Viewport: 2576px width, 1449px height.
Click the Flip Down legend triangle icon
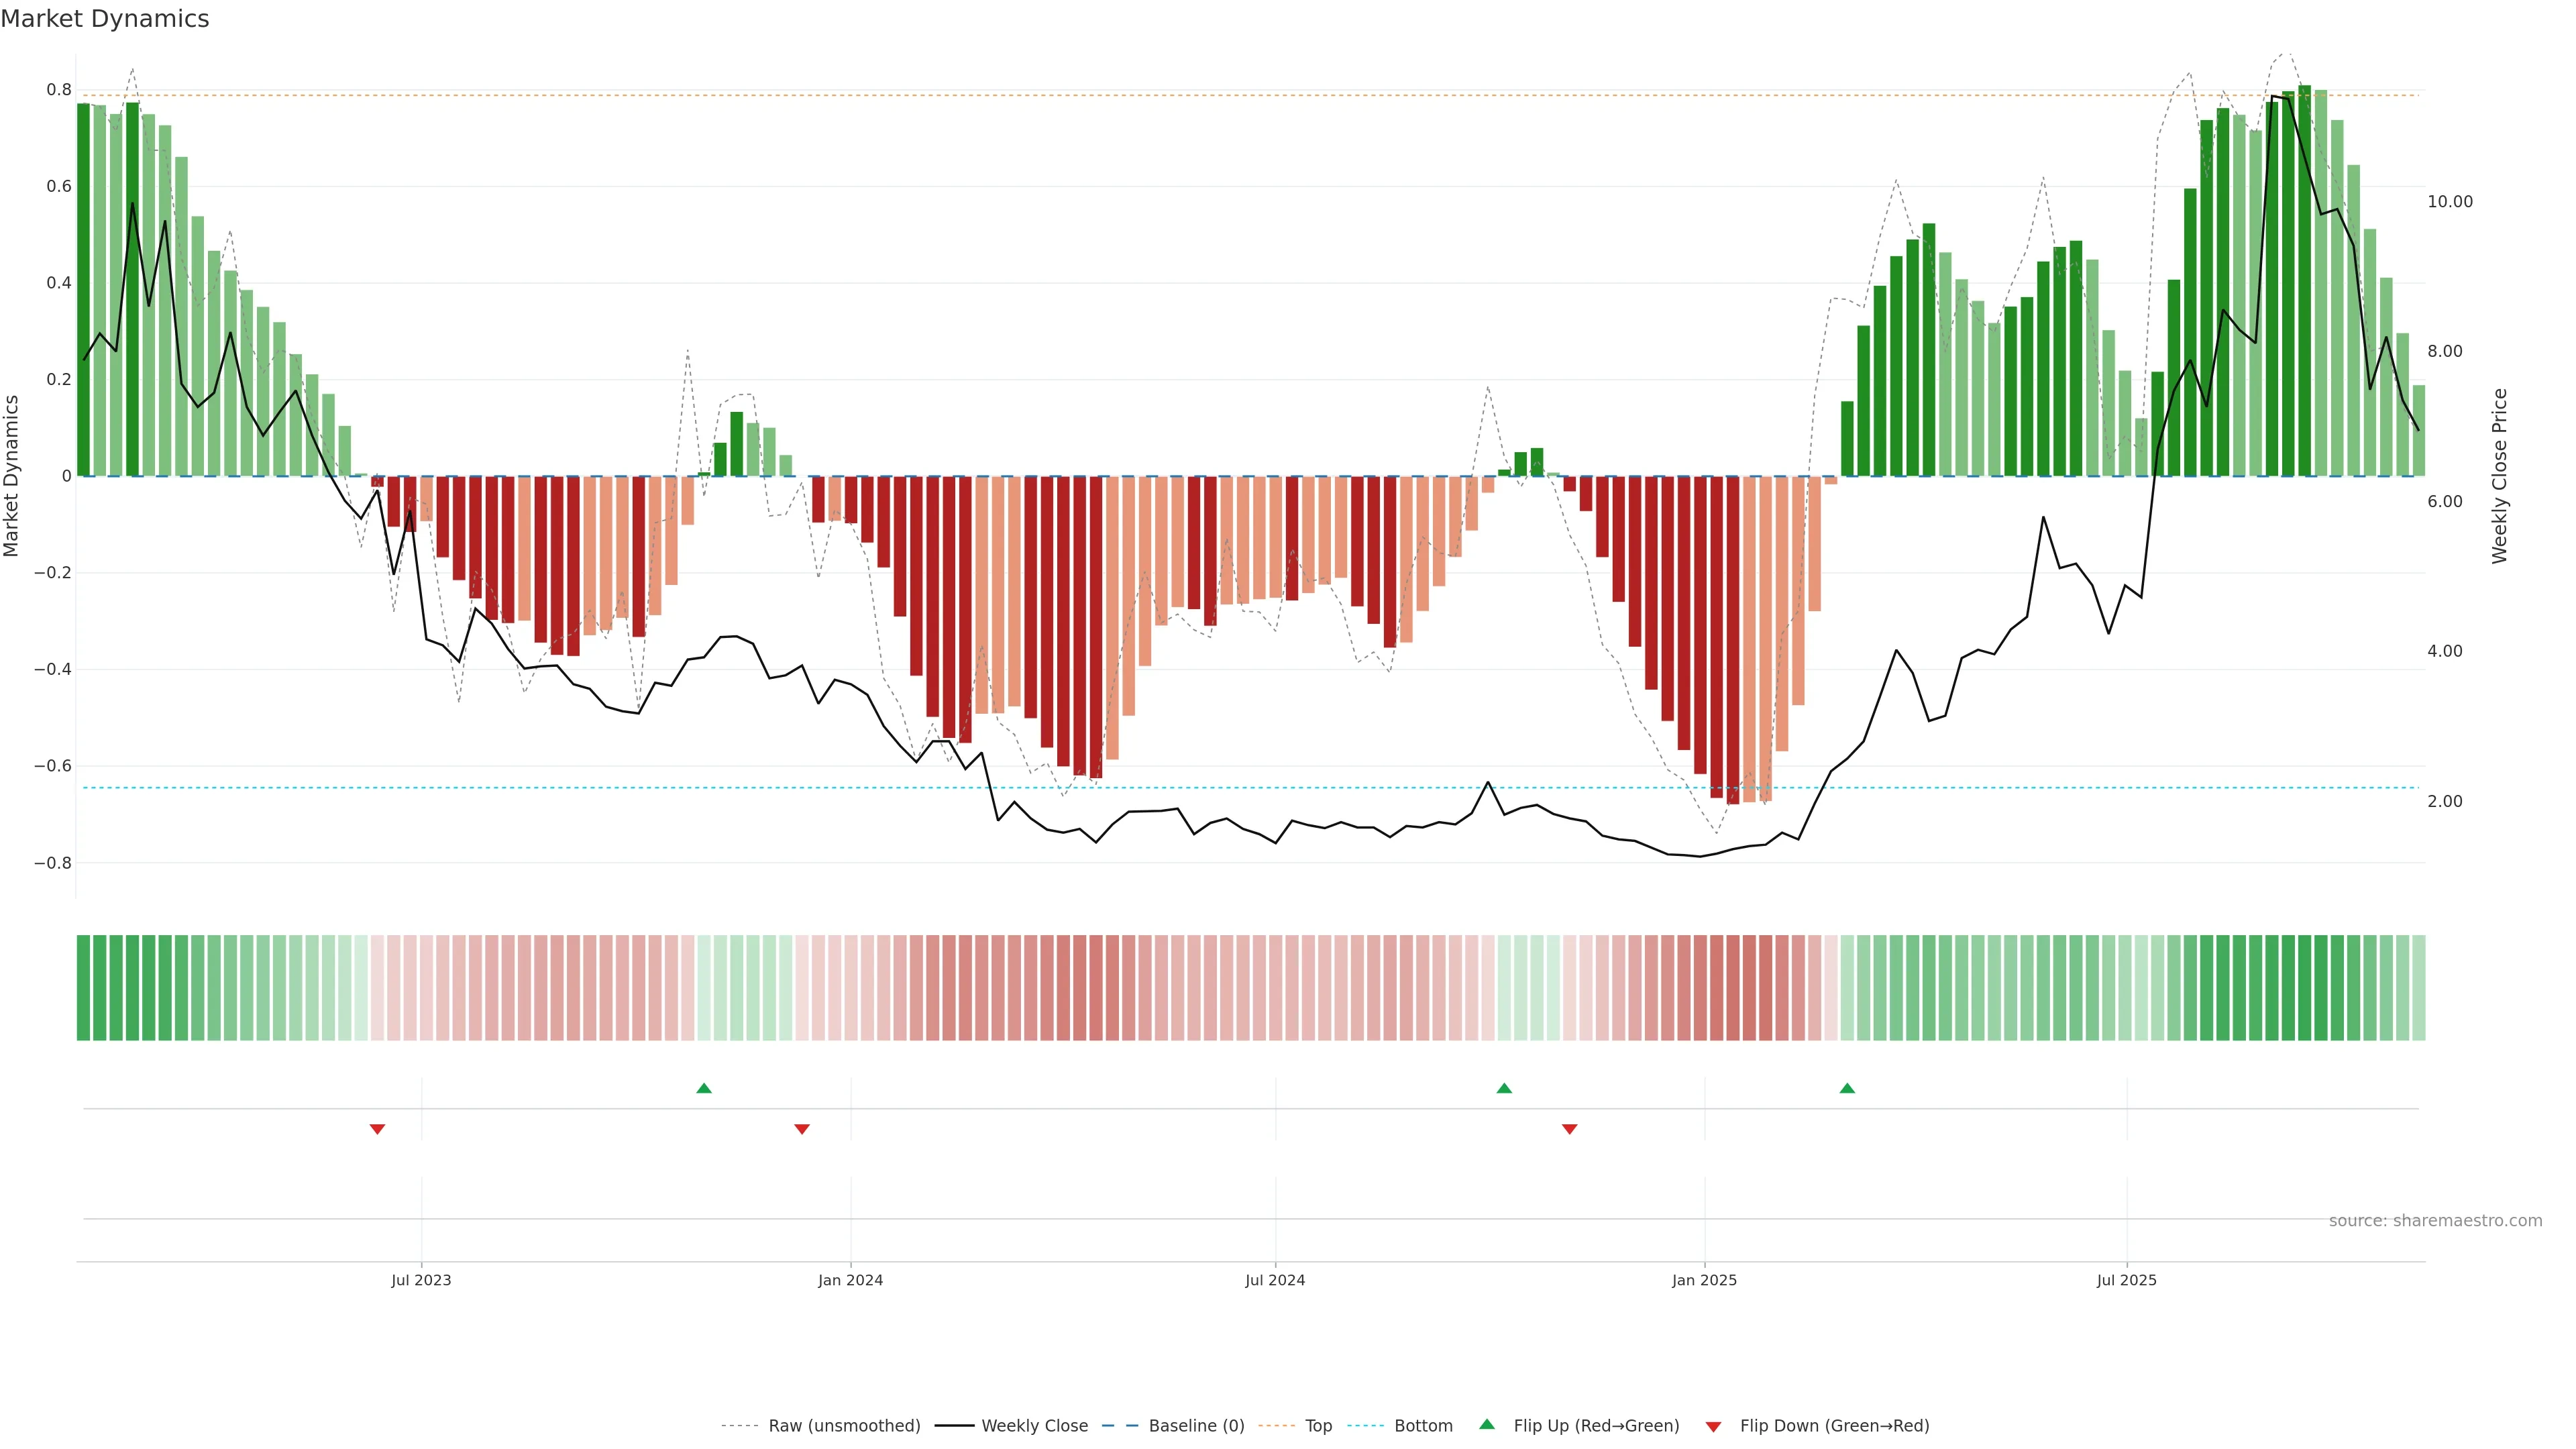(1713, 1427)
